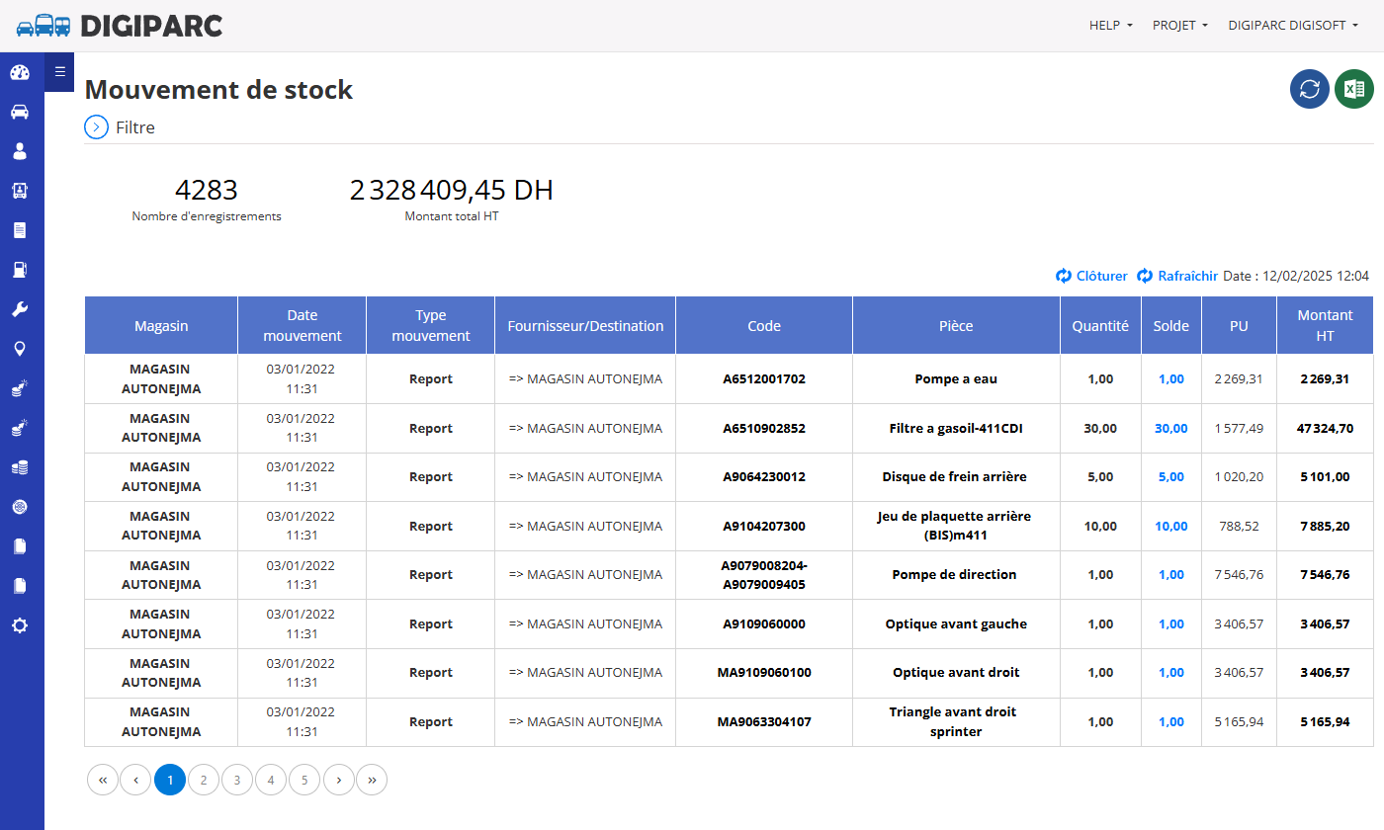Select code A6510902852

pyautogui.click(x=764, y=428)
